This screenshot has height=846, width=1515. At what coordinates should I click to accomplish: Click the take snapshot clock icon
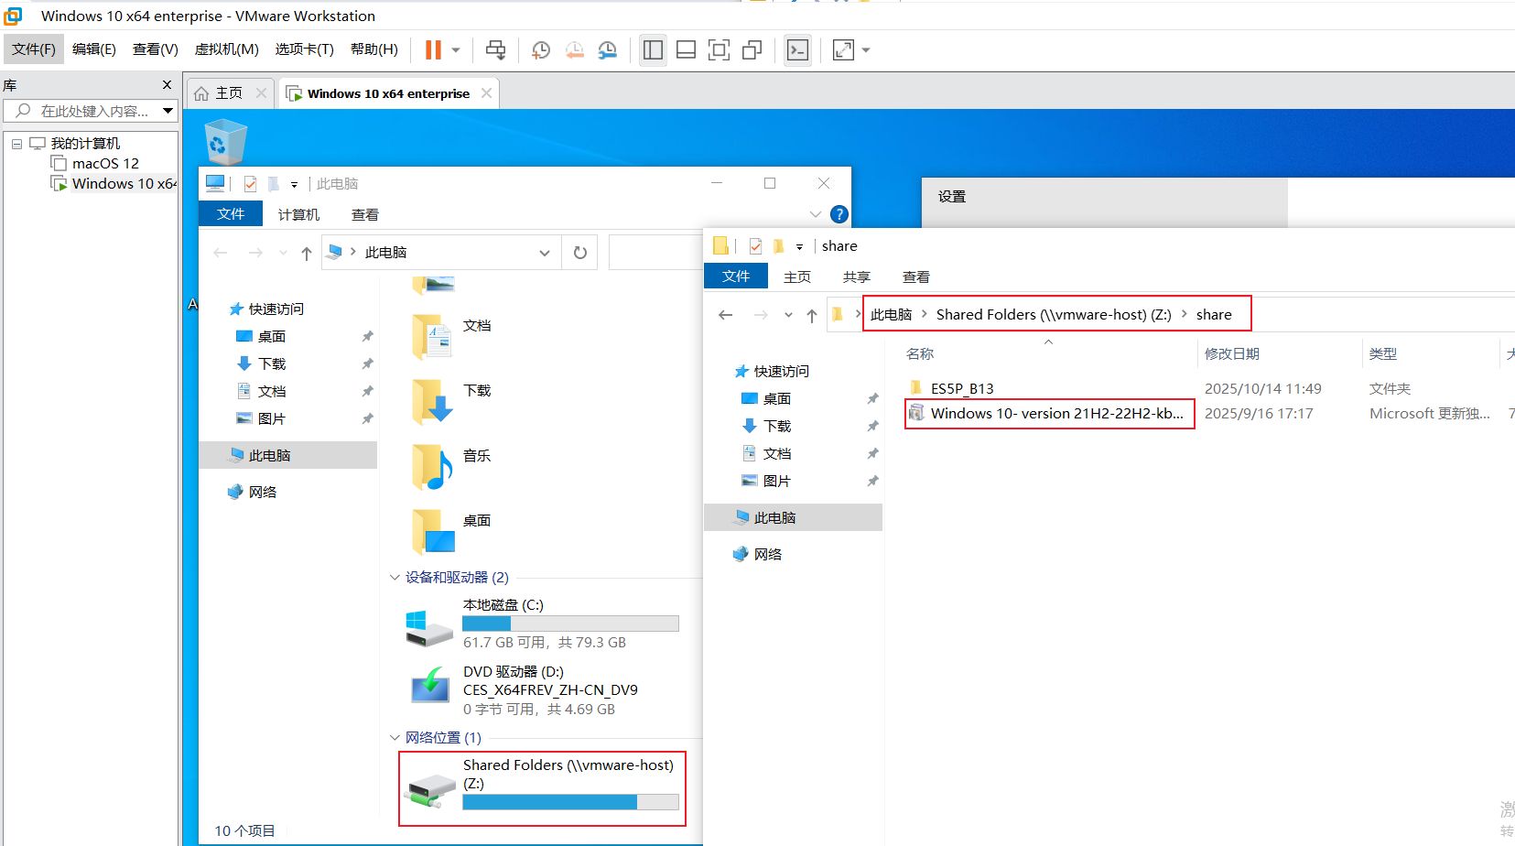(x=541, y=50)
